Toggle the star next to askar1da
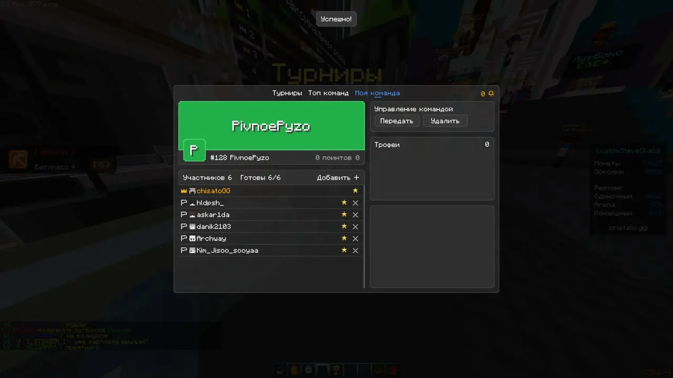The width and height of the screenshot is (673, 378). [344, 215]
